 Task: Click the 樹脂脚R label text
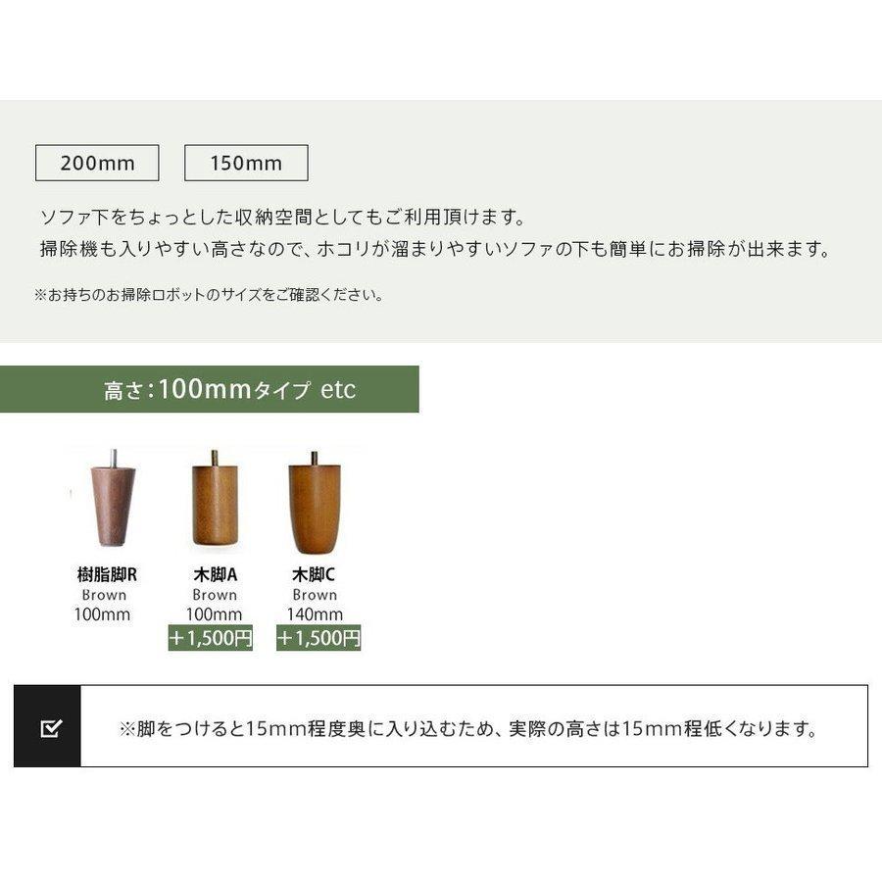107,575
